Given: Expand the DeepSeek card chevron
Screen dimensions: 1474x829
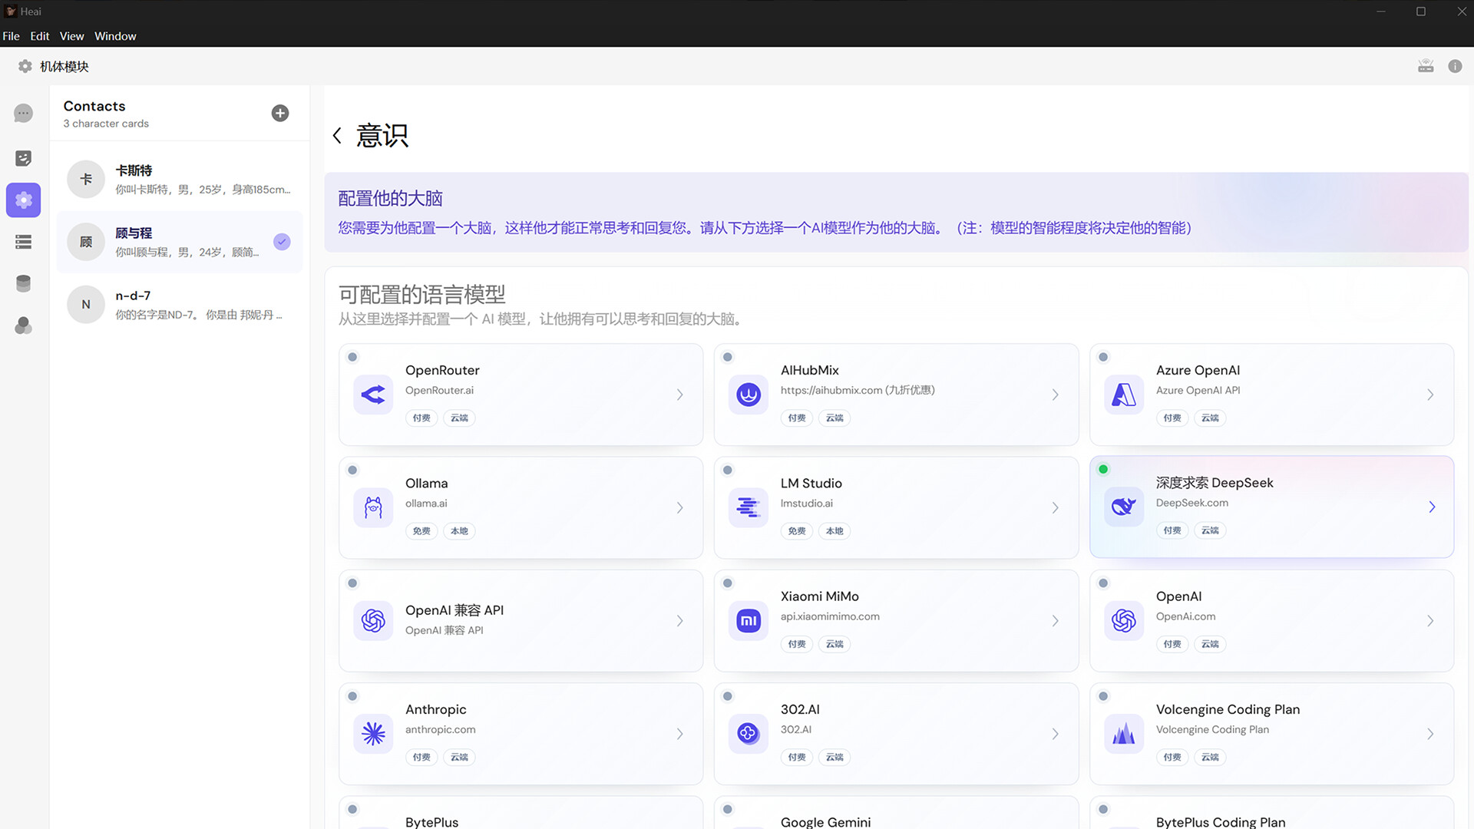Looking at the screenshot, I should click(x=1432, y=507).
